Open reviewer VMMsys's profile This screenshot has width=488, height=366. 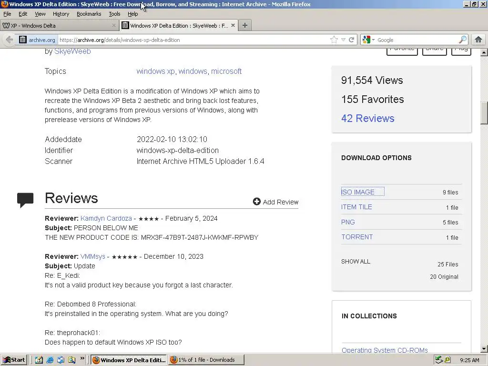pyautogui.click(x=93, y=256)
